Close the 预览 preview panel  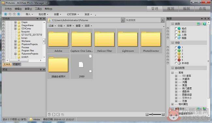click(x=44, y=70)
